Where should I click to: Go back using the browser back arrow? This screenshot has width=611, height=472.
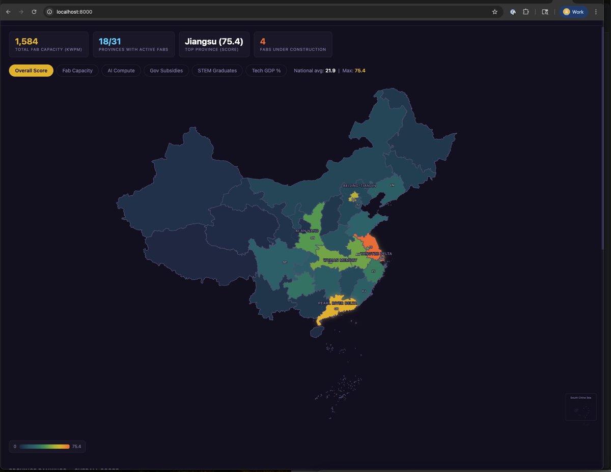coord(8,12)
